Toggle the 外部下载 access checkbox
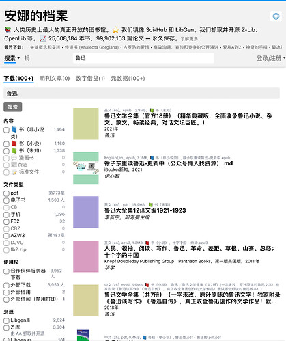Screen dimensions: 286x341 (6, 285)
